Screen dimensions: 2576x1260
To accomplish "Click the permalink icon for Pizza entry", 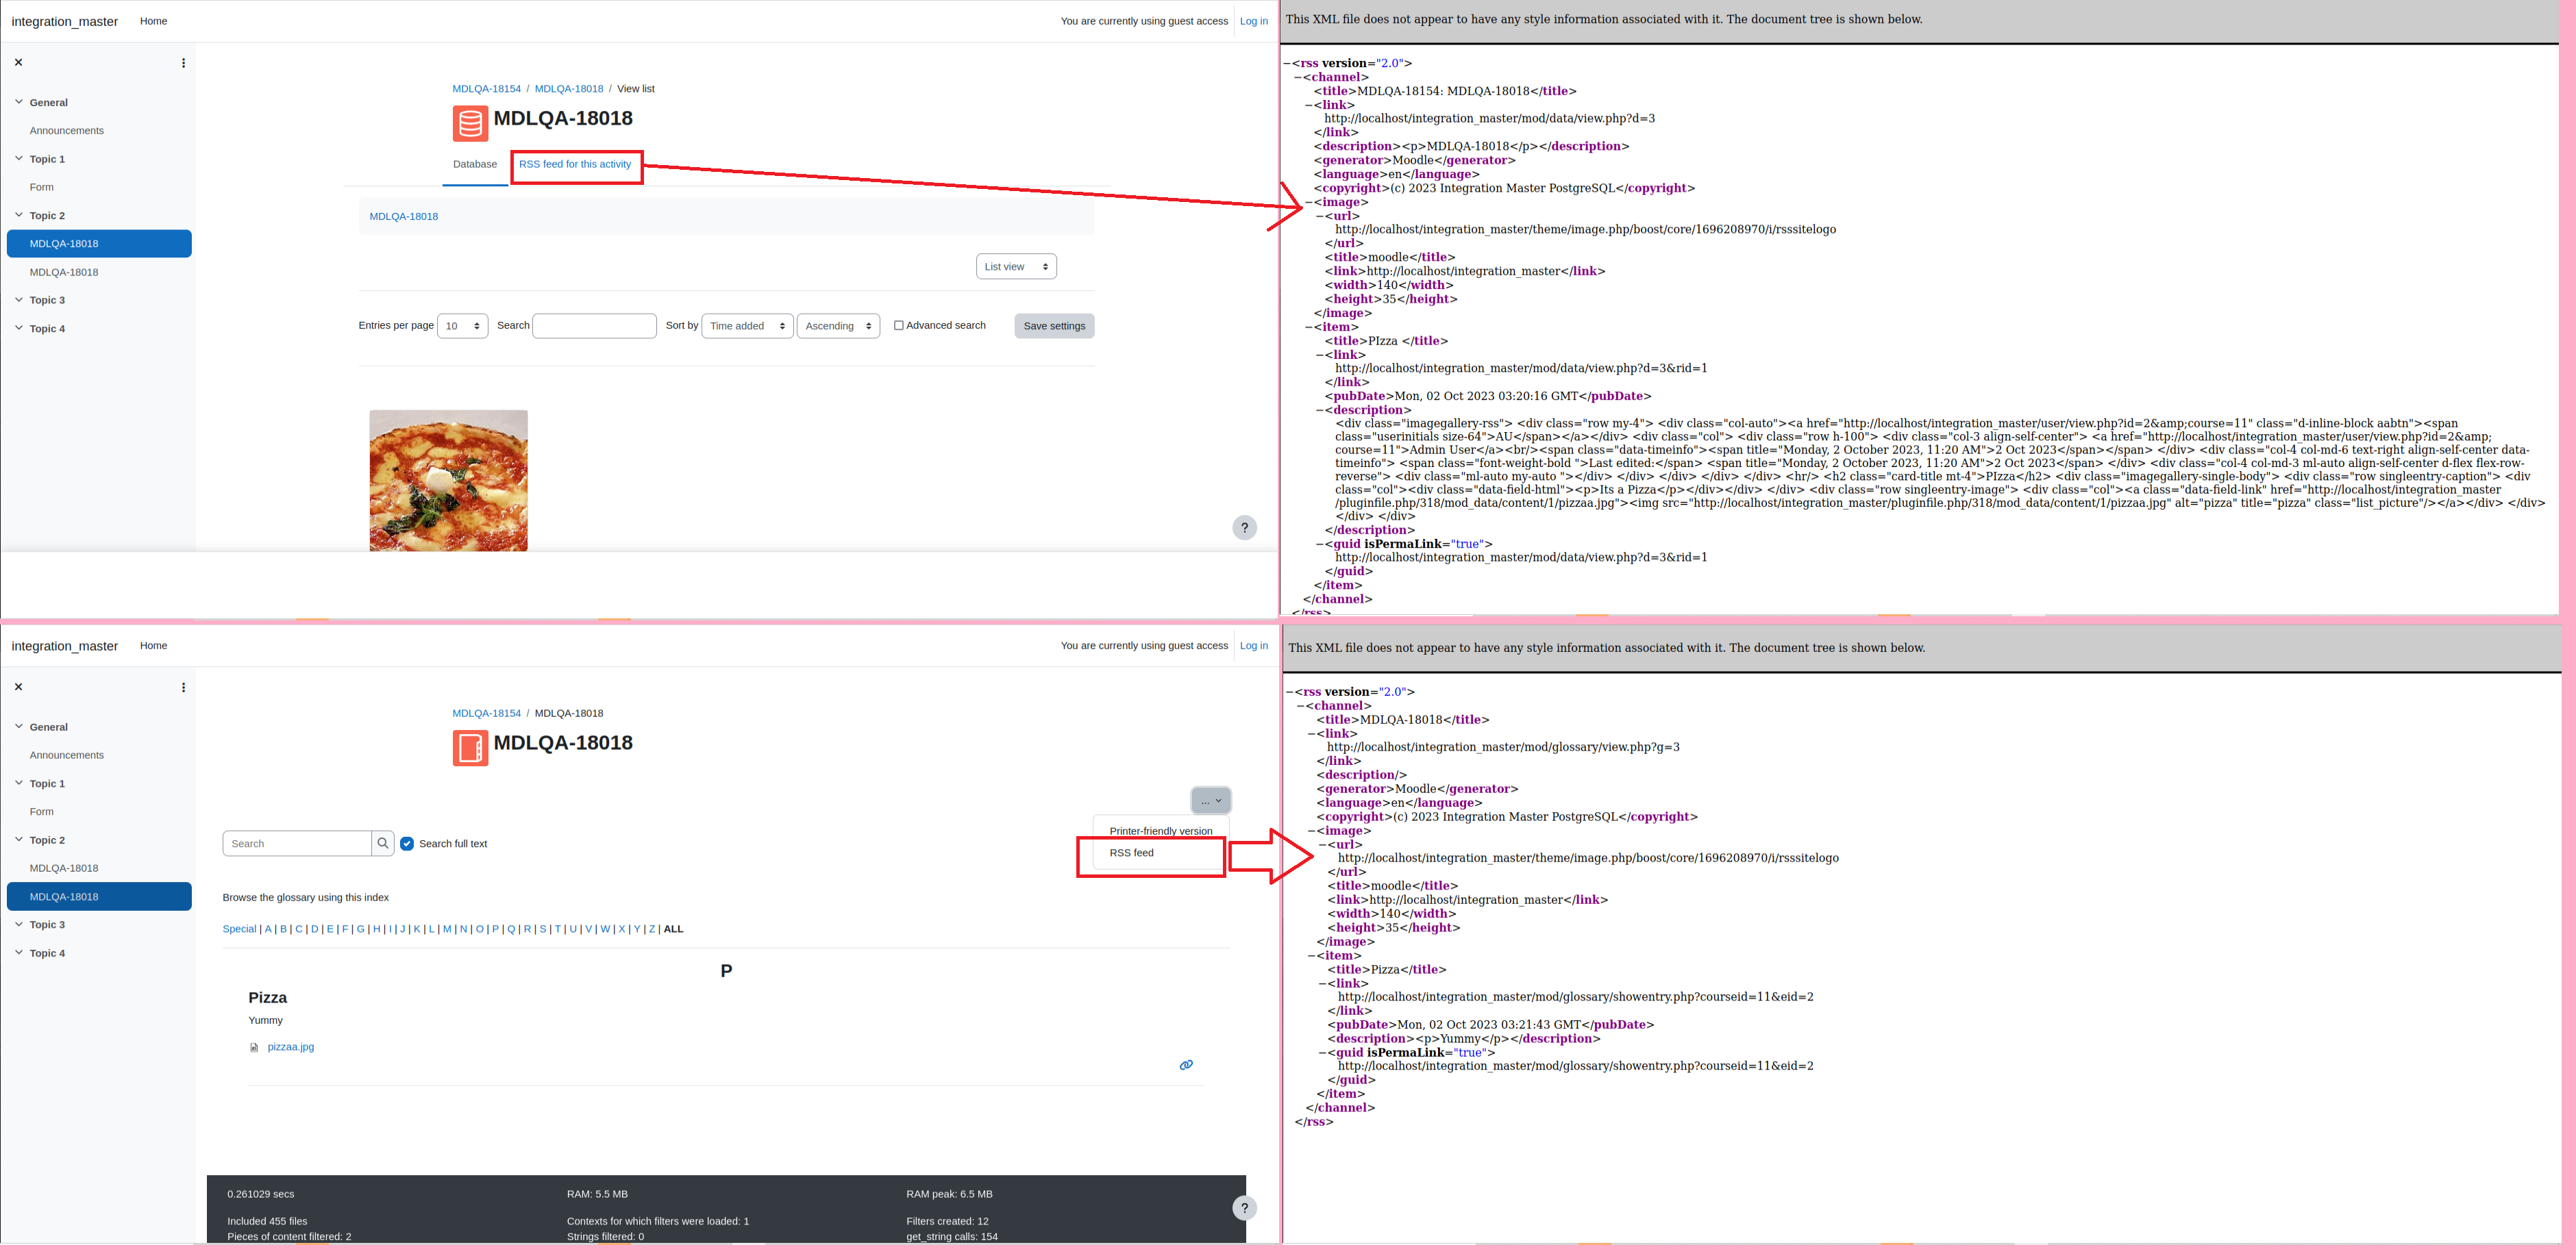I will coord(1186,1065).
